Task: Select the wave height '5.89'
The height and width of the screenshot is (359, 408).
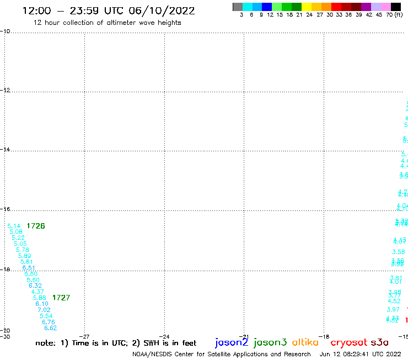Action: tap(24, 256)
